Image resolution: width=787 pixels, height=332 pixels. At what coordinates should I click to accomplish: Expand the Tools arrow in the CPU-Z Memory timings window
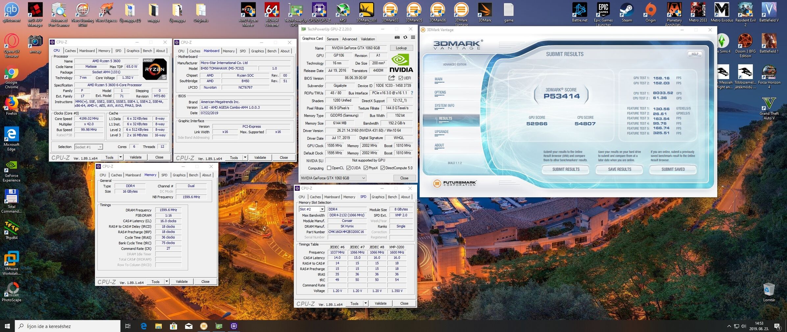click(167, 282)
